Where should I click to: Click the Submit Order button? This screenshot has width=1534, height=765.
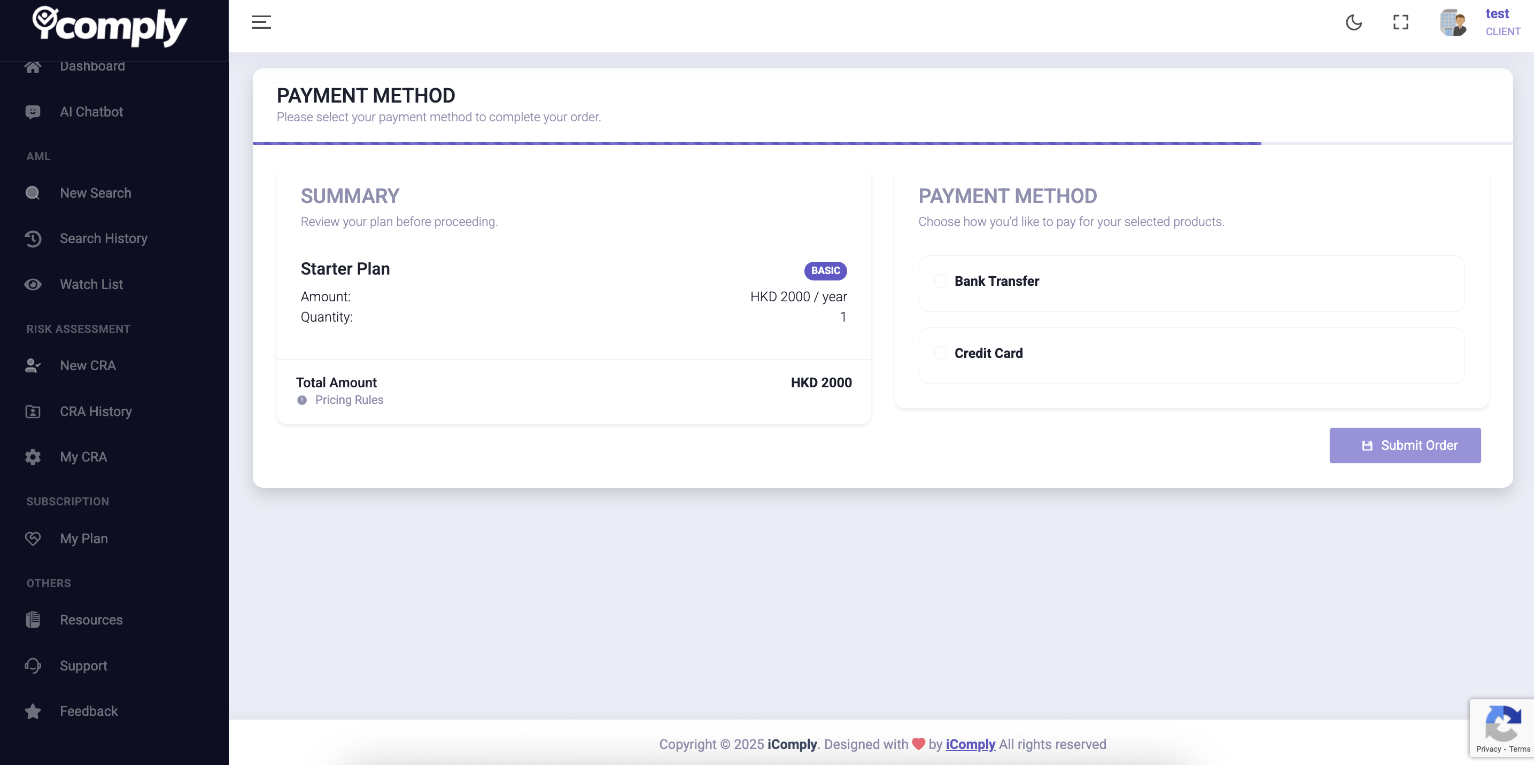coord(1405,446)
